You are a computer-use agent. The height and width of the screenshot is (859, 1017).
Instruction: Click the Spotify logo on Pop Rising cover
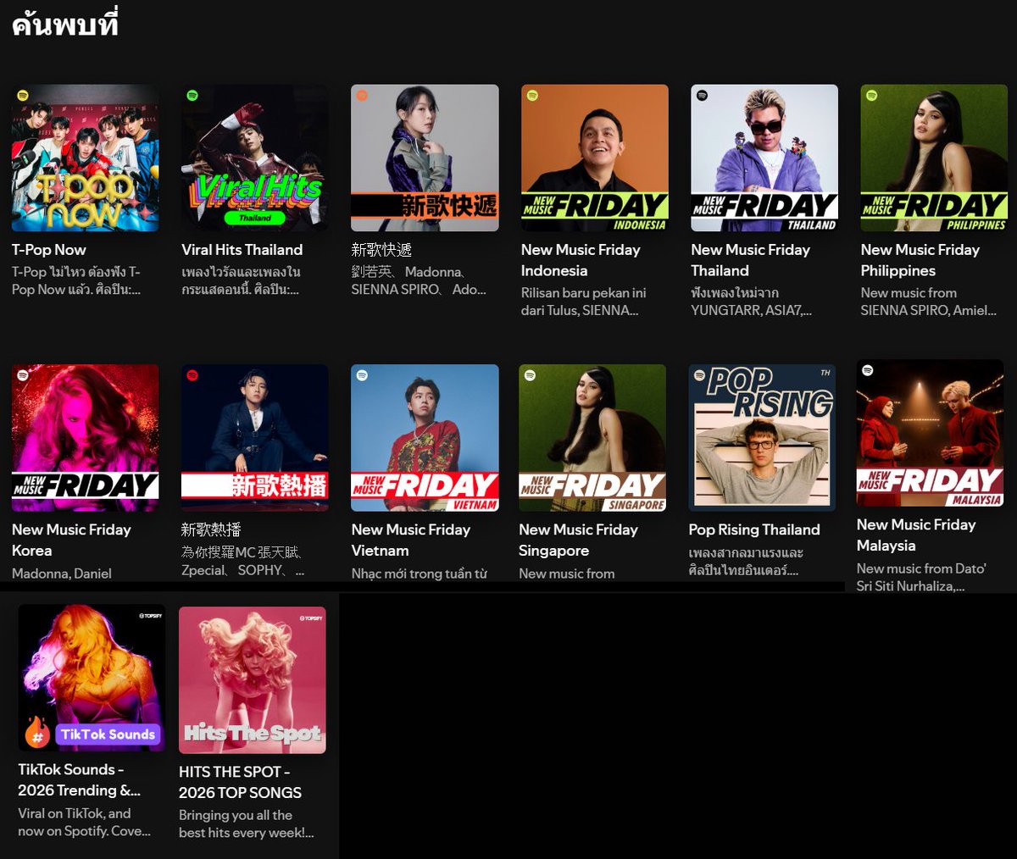[700, 375]
